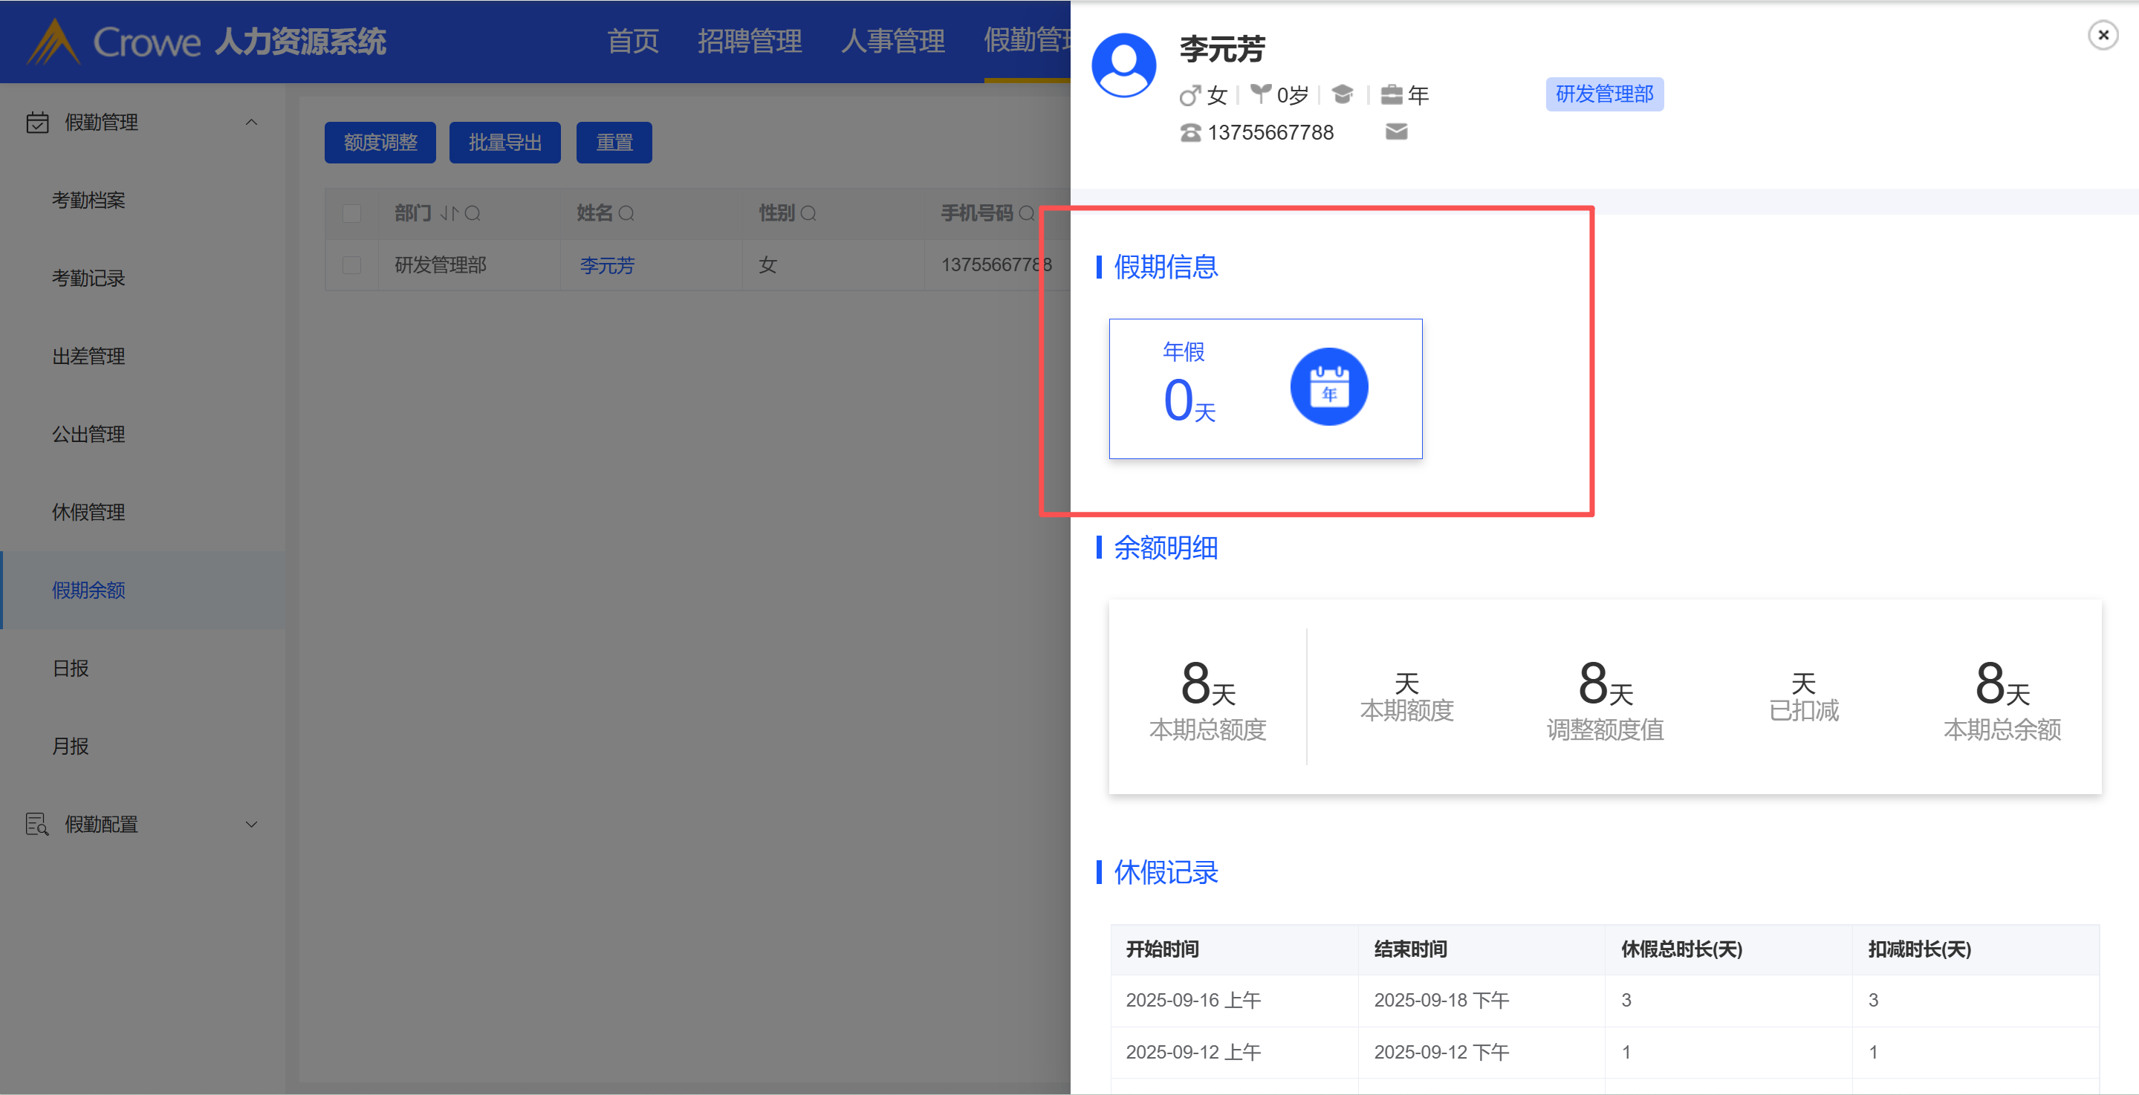The width and height of the screenshot is (2139, 1095).
Task: Click the search icon in 性别 column
Action: [809, 214]
